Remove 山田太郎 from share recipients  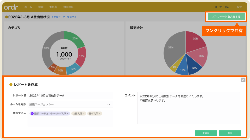[x=84, y=114]
